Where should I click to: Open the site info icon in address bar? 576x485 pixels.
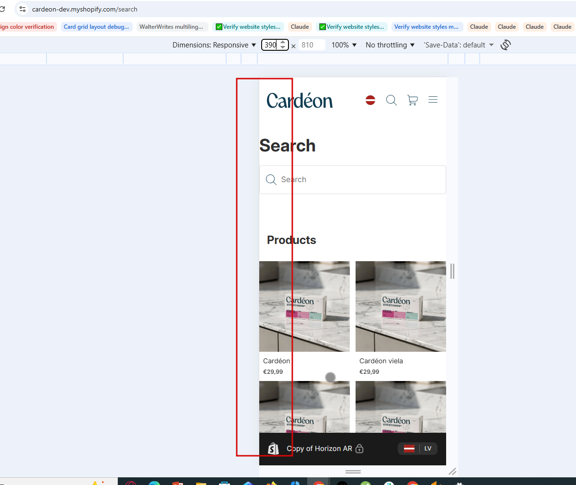click(23, 9)
